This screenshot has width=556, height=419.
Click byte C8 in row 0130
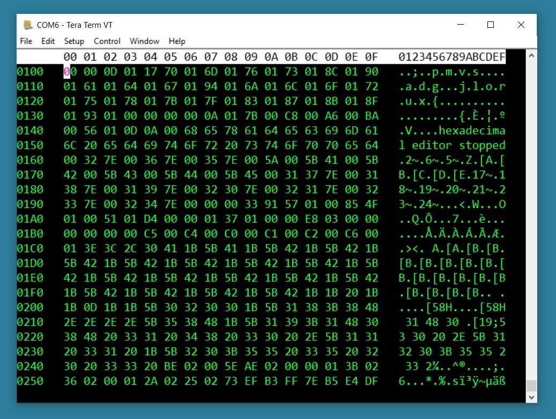291,116
